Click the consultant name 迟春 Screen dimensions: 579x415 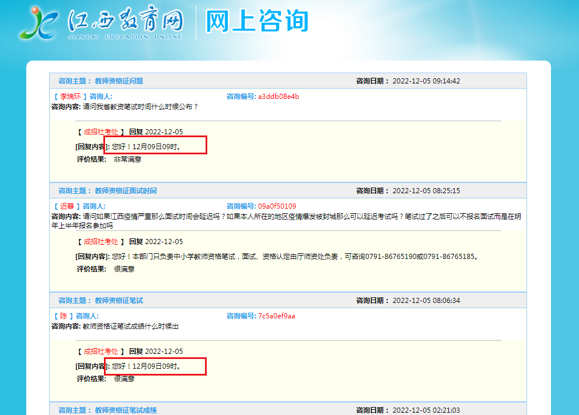pyautogui.click(x=67, y=206)
